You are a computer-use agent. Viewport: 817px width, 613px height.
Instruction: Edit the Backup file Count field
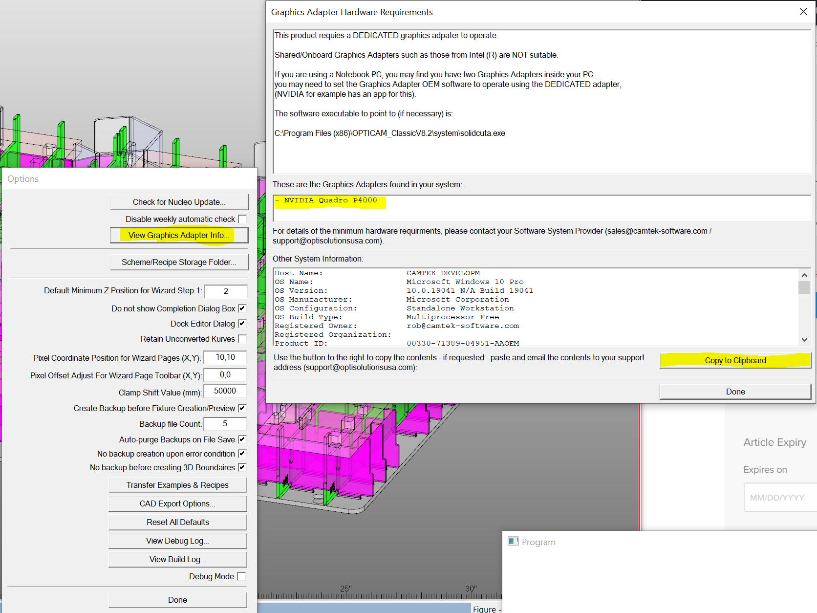coord(225,424)
